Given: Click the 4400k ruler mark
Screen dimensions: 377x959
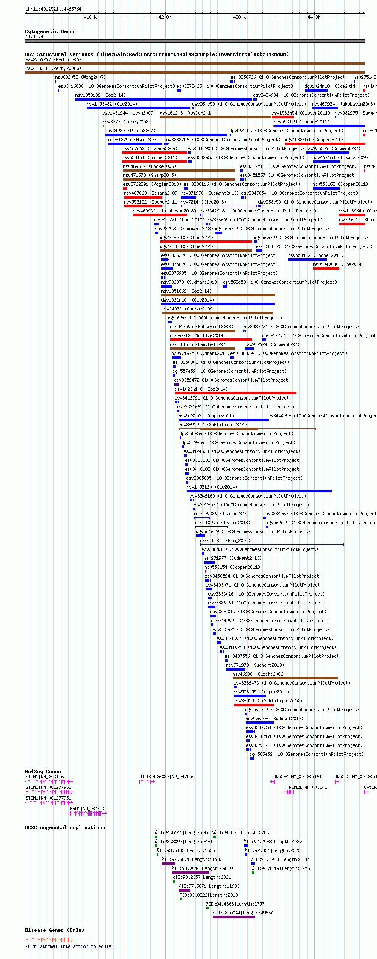Looking at the screenshot, I should tap(314, 17).
